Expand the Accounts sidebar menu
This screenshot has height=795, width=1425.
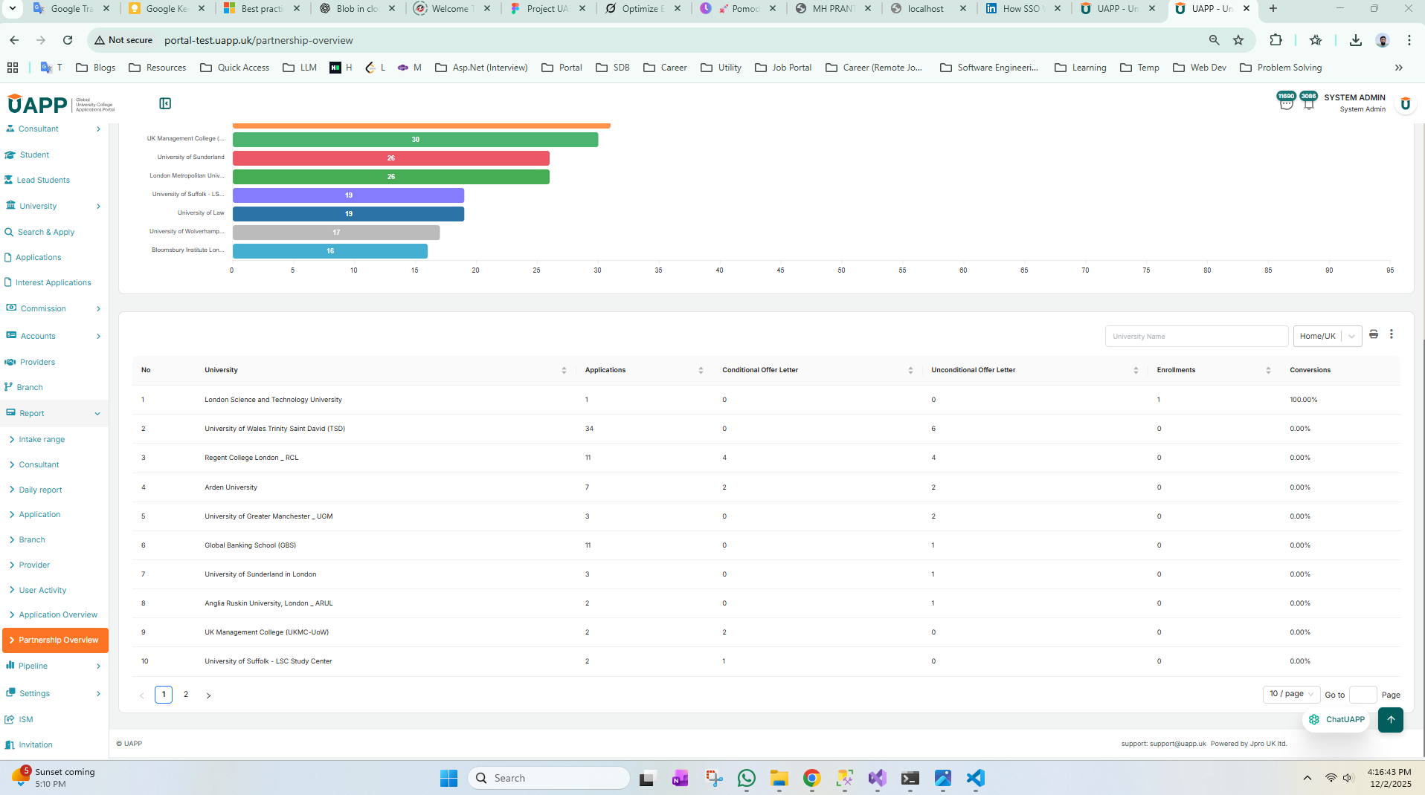pos(54,336)
